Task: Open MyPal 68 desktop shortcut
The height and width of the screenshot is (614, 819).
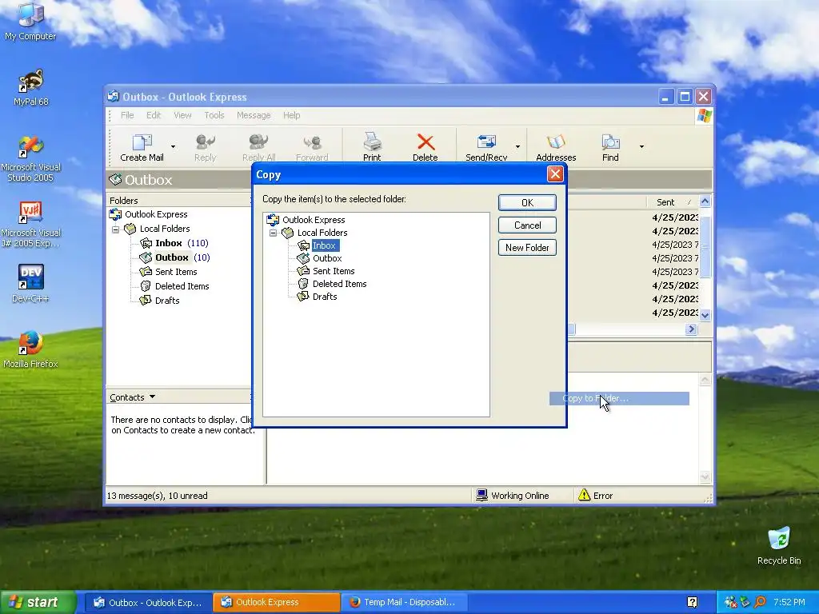Action: (30, 88)
